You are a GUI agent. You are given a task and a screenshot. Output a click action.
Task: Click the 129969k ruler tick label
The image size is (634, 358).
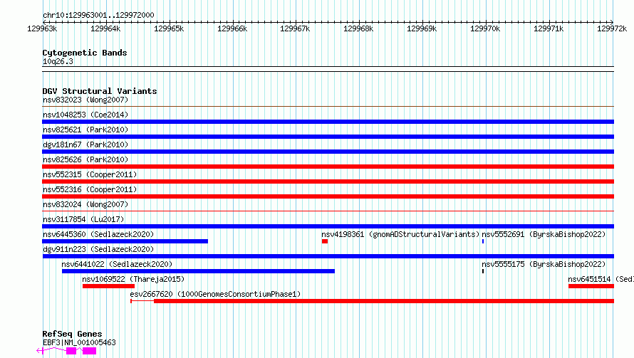(x=422, y=28)
